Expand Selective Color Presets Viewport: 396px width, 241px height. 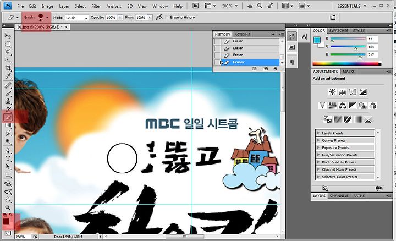318,177
